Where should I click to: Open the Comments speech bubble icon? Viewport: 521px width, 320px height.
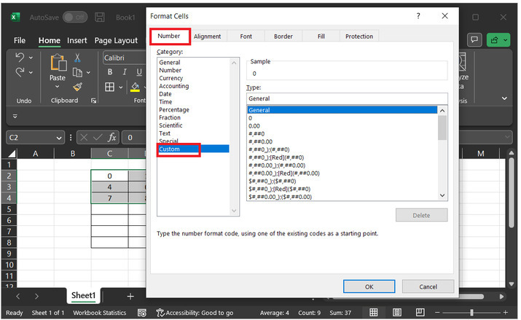[x=475, y=40]
